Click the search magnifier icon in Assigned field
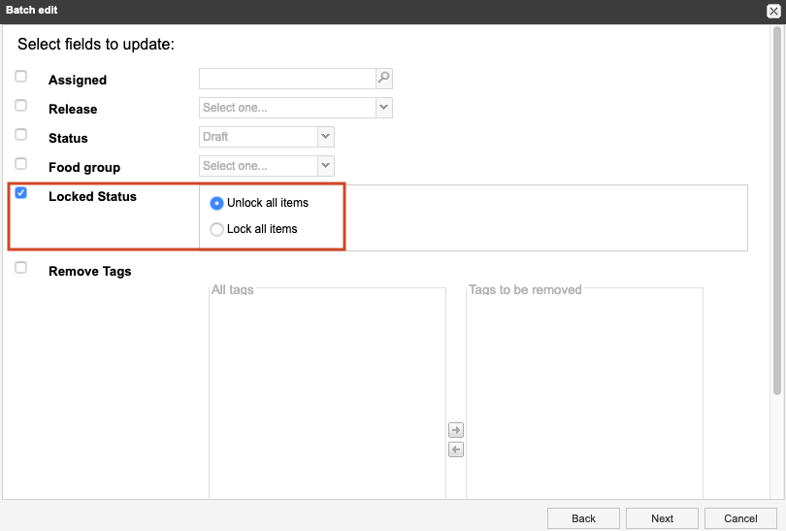Screen dimensions: 786x531 [383, 79]
